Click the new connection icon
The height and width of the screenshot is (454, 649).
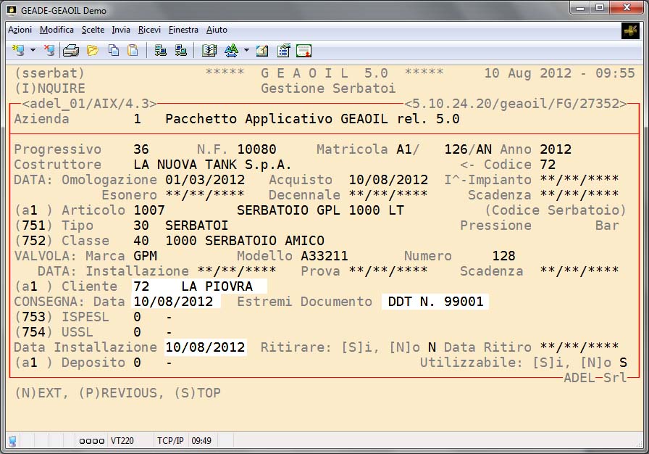tap(18, 50)
